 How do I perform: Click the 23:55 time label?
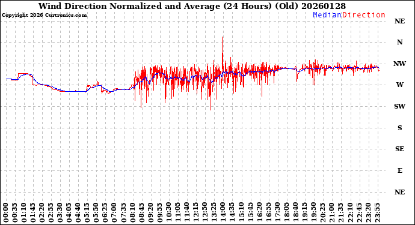pyautogui.click(x=378, y=212)
